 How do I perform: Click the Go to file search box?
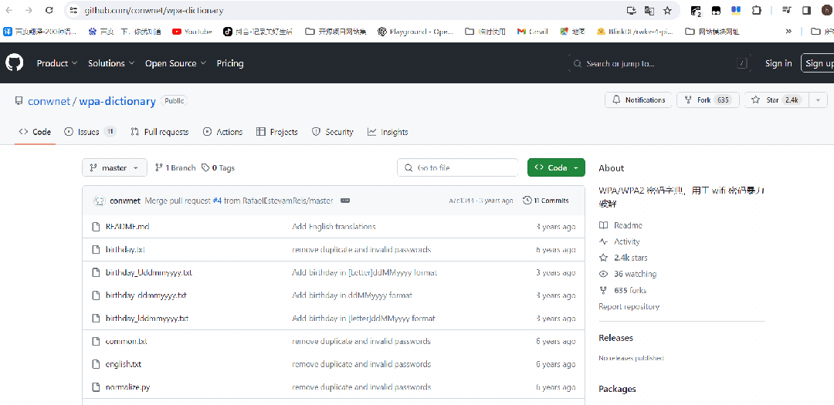457,167
